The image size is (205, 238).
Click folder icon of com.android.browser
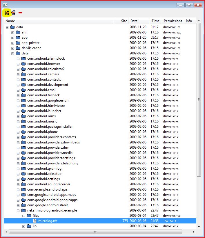coord(23,64)
